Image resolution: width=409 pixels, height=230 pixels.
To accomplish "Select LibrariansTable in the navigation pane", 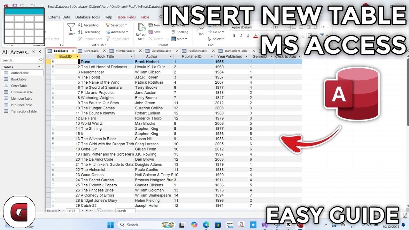I will 22,92.
